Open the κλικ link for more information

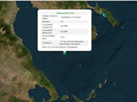tap(49, 47)
